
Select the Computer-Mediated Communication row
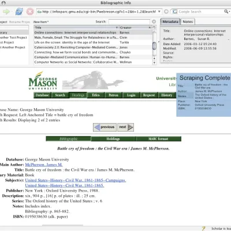93,57
